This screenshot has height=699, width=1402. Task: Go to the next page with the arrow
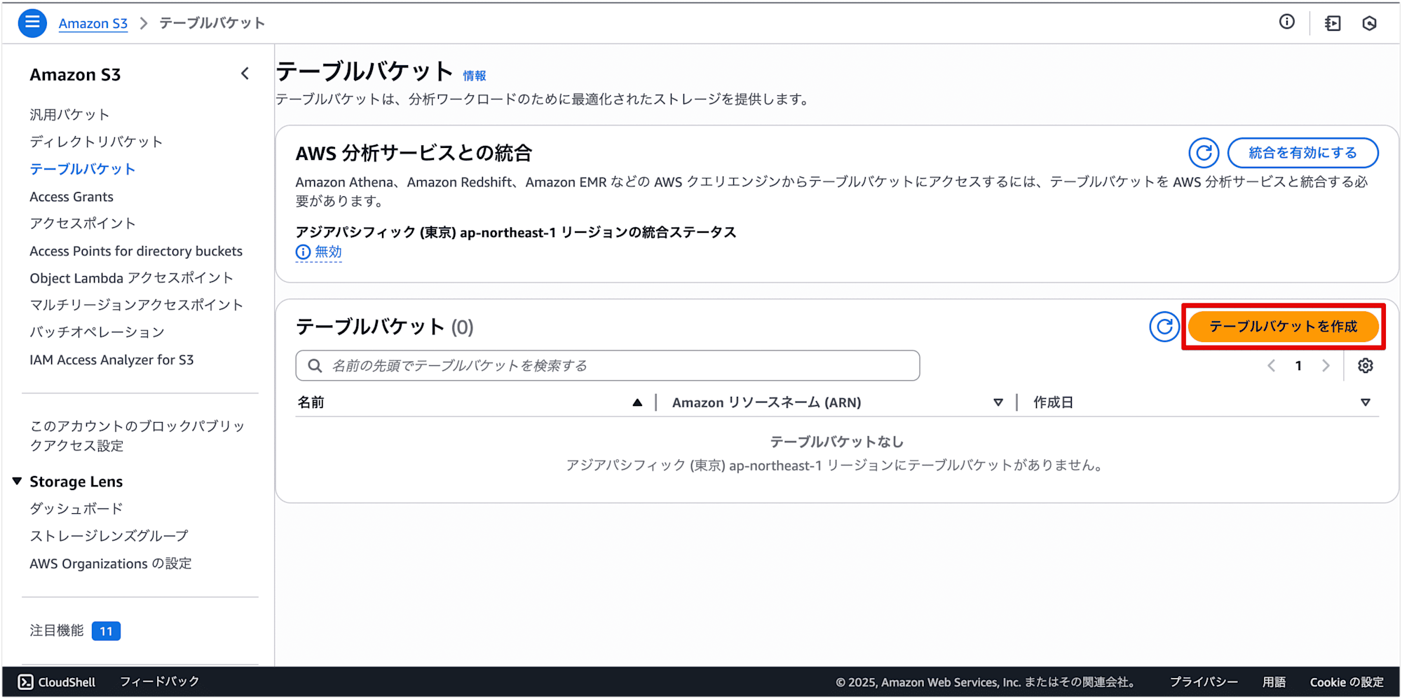tap(1326, 365)
